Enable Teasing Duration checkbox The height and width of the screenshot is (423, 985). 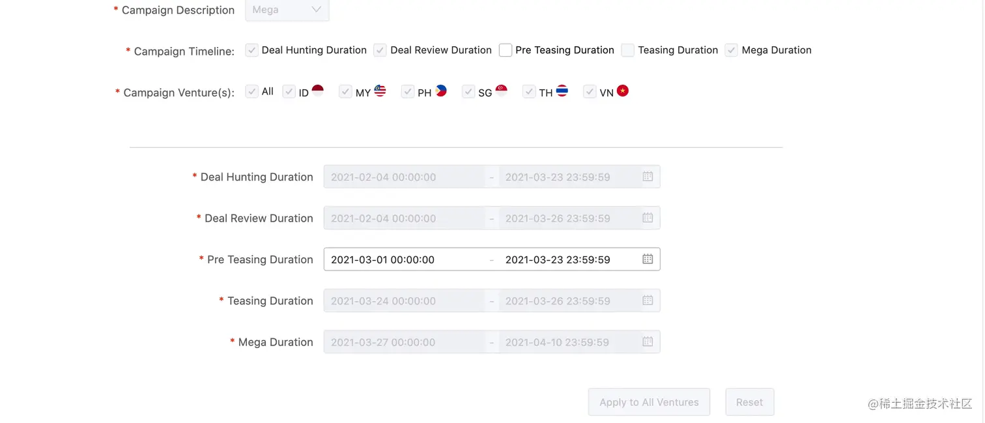point(628,50)
